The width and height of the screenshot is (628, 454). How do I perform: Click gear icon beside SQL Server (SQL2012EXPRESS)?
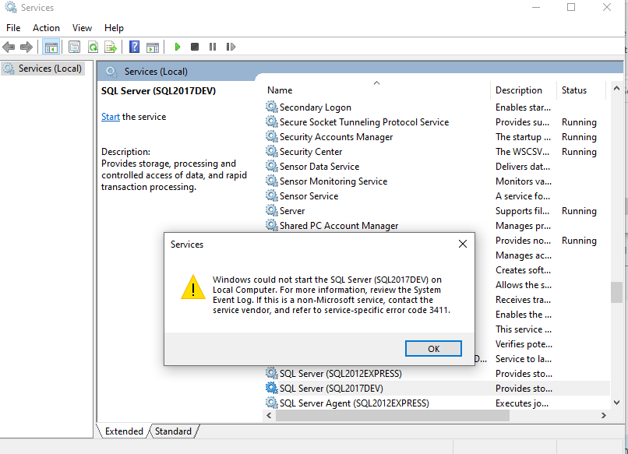point(272,373)
